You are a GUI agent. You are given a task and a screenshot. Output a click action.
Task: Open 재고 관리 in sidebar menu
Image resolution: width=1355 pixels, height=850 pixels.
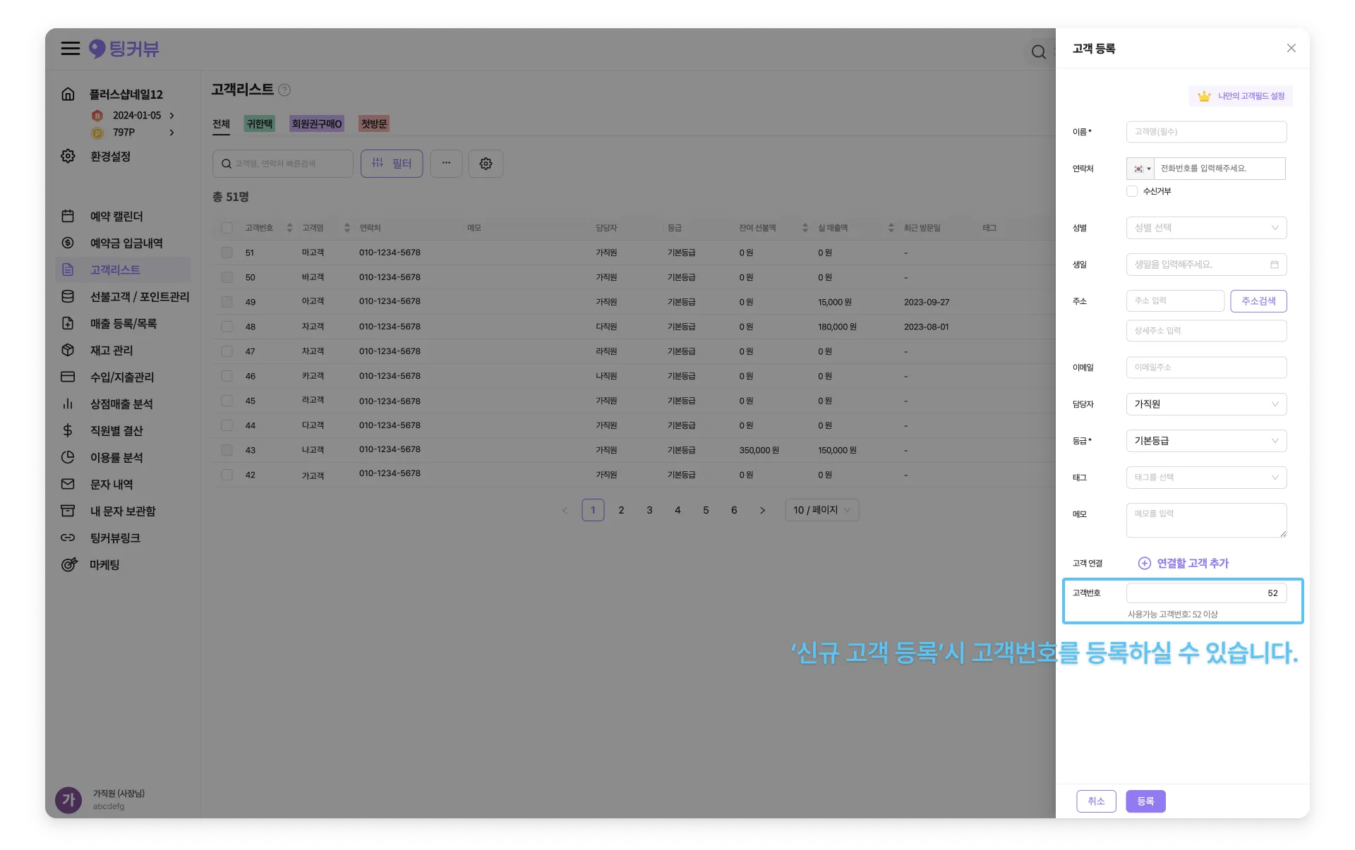pos(112,351)
